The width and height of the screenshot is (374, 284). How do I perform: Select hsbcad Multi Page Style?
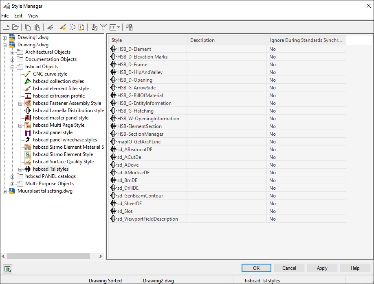click(x=59, y=125)
